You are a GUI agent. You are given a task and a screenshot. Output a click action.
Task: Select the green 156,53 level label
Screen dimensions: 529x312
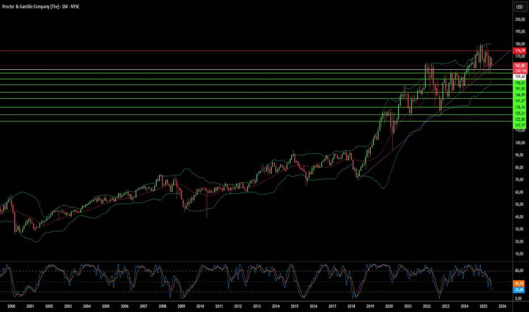520,83
